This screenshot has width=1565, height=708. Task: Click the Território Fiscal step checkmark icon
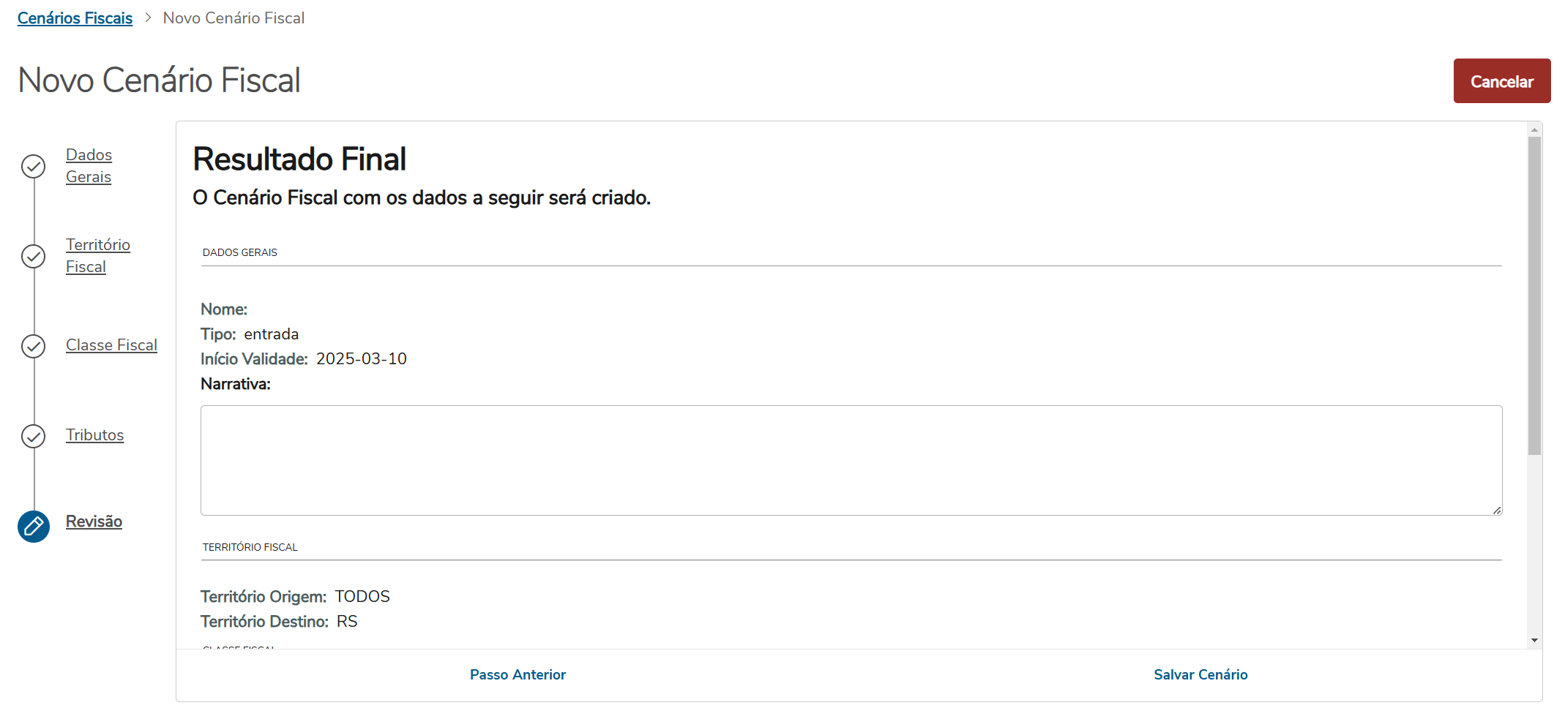(x=34, y=257)
